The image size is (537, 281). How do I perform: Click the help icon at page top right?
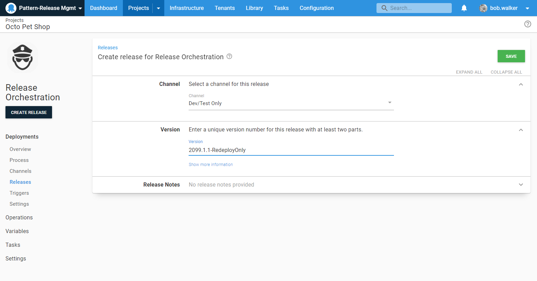(x=527, y=24)
